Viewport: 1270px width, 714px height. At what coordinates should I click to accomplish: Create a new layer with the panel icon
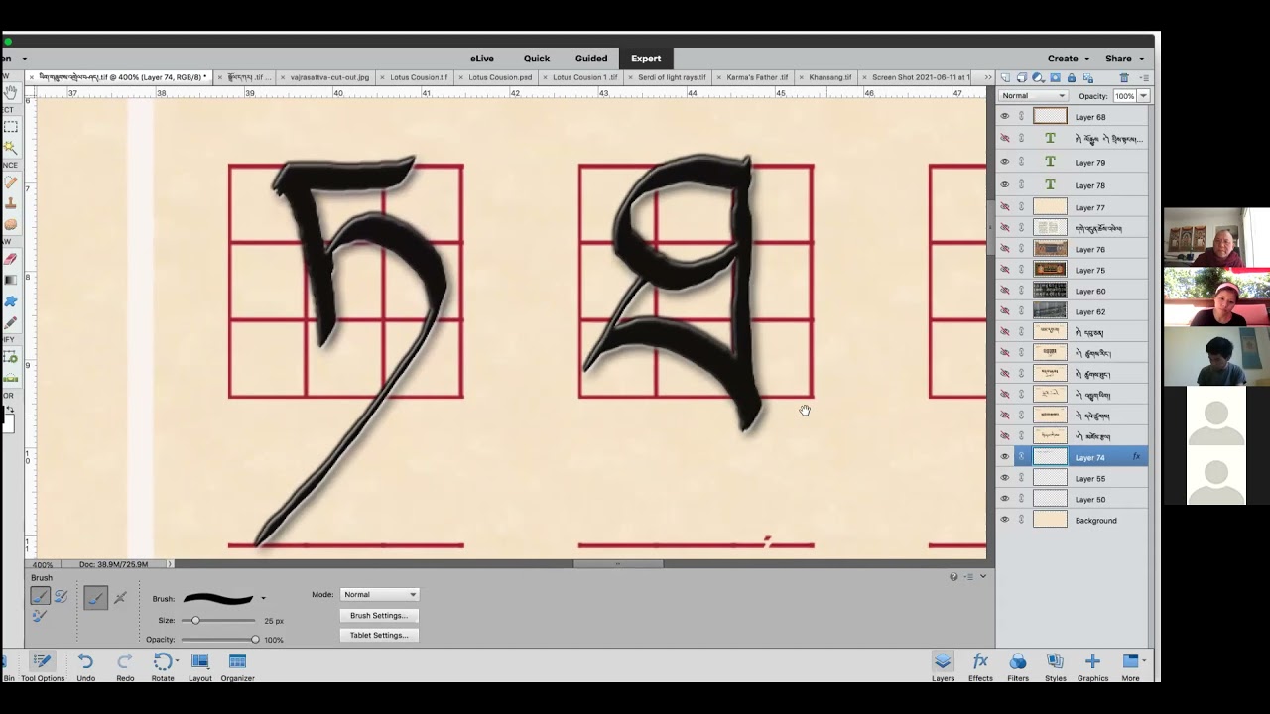[x=1005, y=77]
